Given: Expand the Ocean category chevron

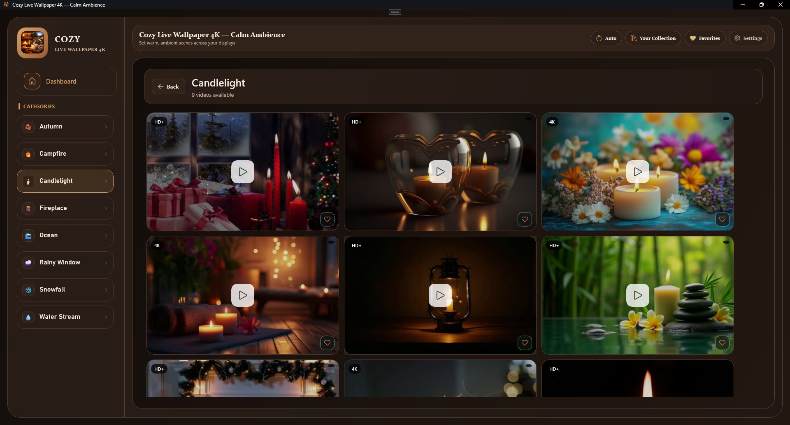Looking at the screenshot, I should coord(106,236).
